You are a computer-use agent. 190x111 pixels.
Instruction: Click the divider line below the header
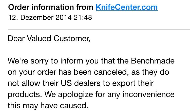(x=99, y=29)
